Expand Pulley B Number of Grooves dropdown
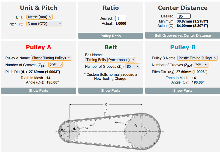Screen dimensions: 220x152 pos(201,65)
